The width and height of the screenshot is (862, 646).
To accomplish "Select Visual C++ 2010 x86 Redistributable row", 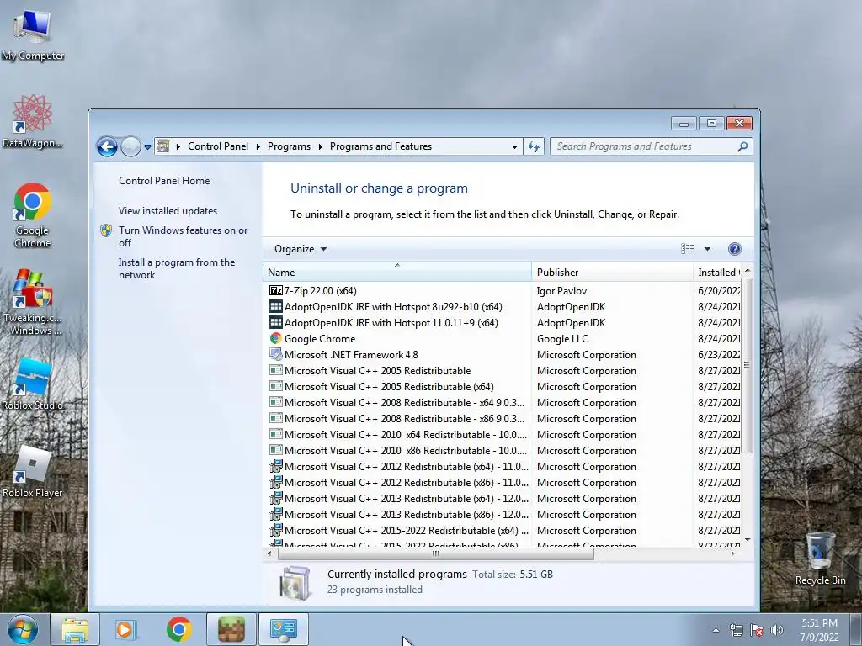I will pyautogui.click(x=502, y=450).
